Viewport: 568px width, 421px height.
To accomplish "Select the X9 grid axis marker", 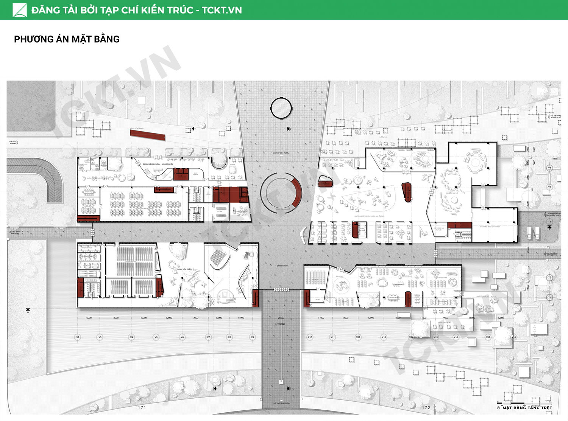I will [253, 337].
